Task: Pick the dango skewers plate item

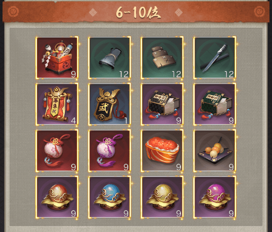Action: pos(215,151)
